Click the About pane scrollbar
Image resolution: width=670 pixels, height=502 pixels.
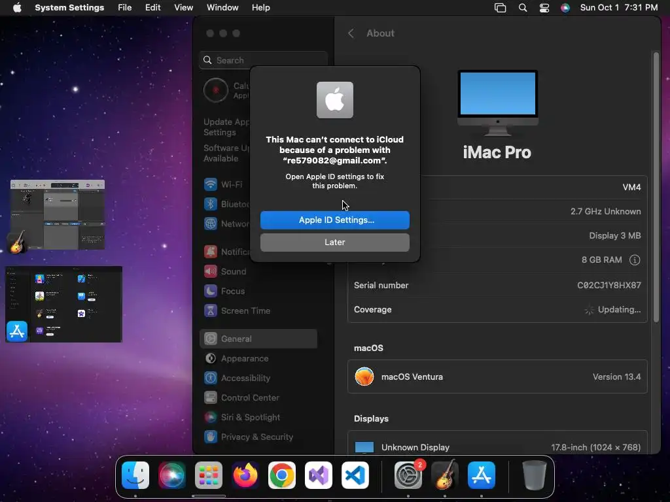coord(656,186)
